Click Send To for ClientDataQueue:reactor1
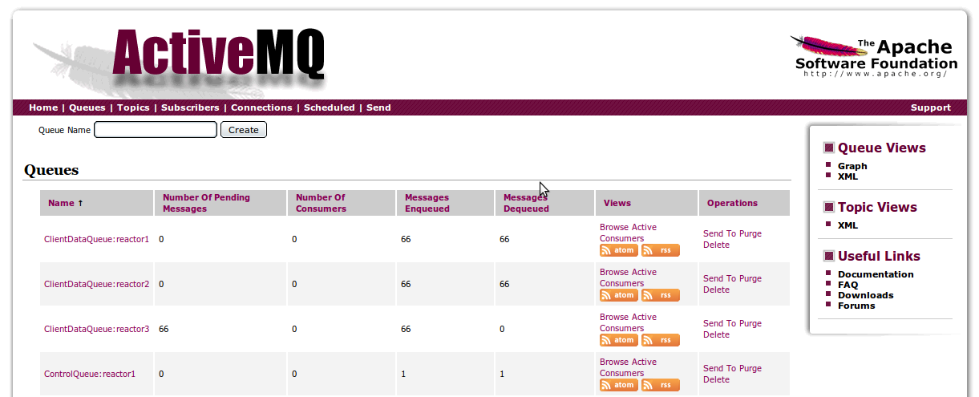 719,233
